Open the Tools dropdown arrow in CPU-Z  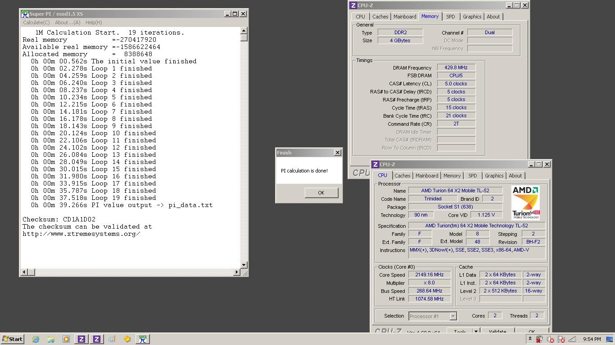point(476,331)
